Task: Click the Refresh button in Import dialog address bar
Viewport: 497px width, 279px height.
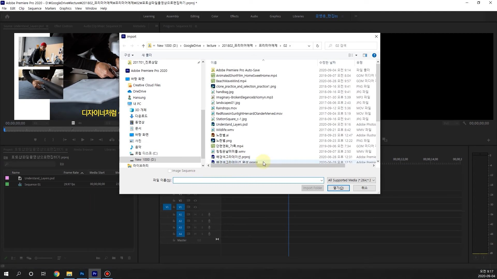Action: click(x=317, y=46)
